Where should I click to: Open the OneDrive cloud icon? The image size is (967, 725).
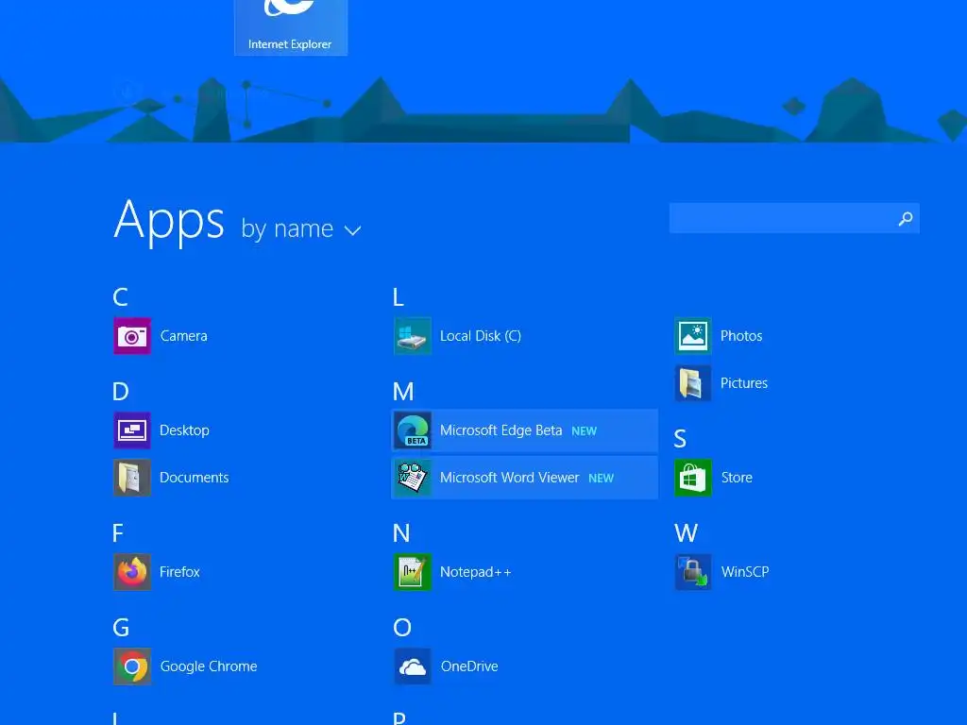click(x=413, y=666)
